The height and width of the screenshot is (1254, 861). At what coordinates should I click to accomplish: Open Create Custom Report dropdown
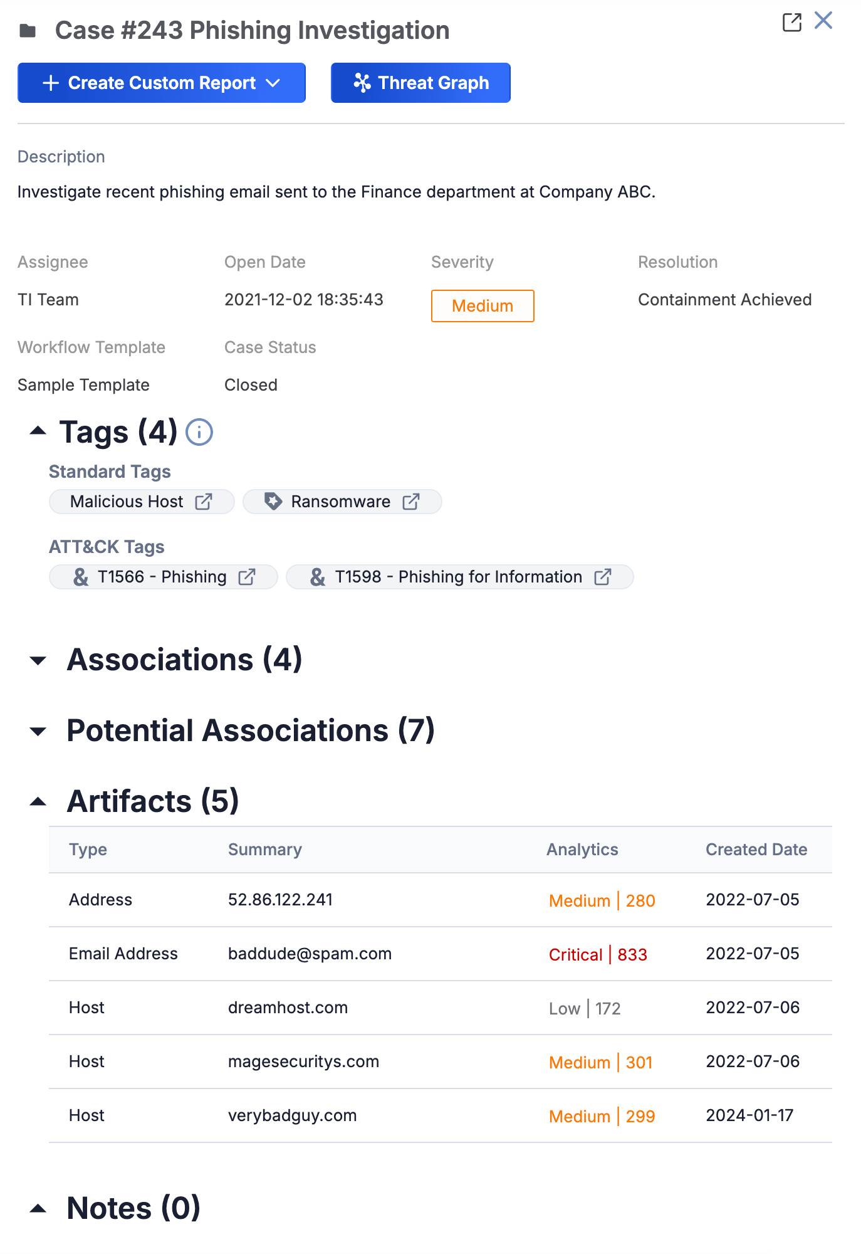click(x=162, y=83)
